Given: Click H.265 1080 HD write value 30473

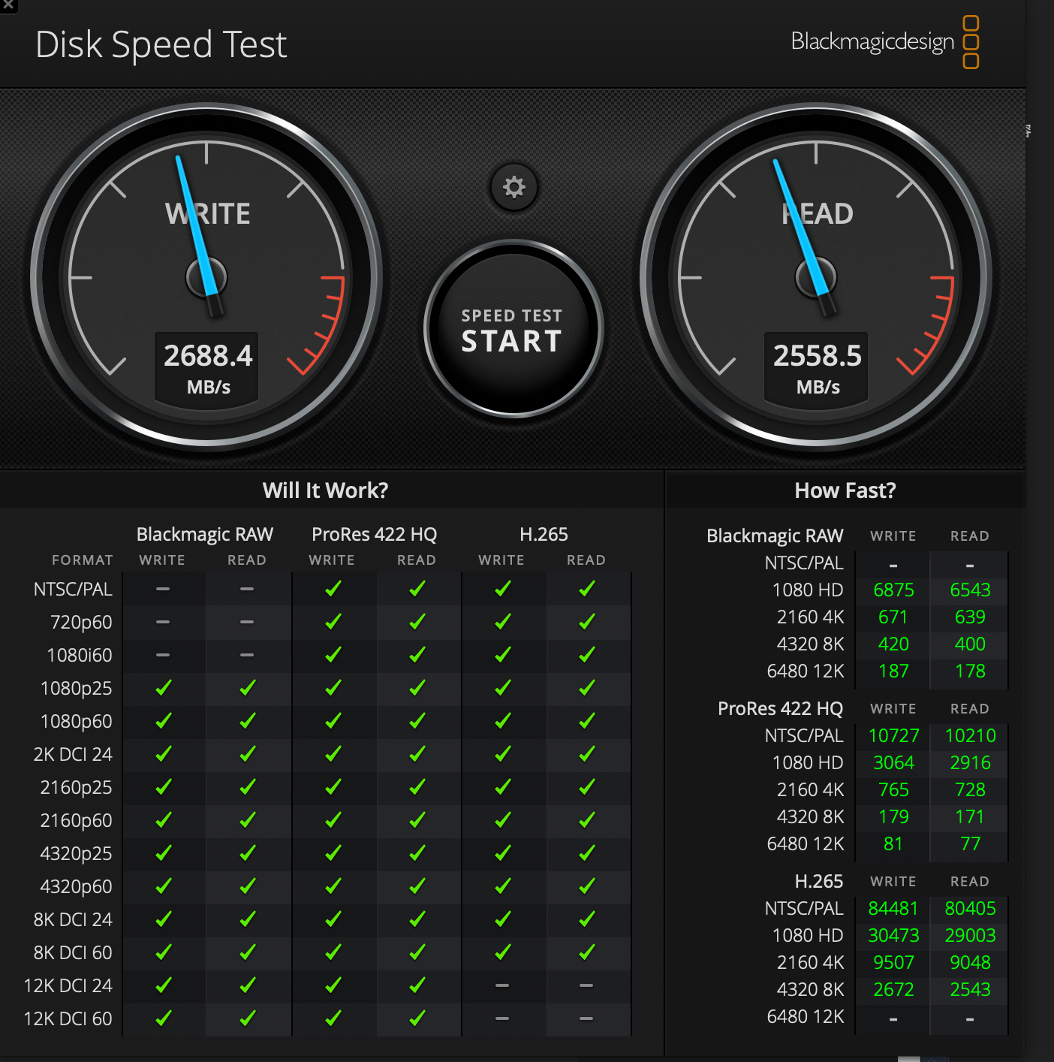Looking at the screenshot, I should point(893,936).
